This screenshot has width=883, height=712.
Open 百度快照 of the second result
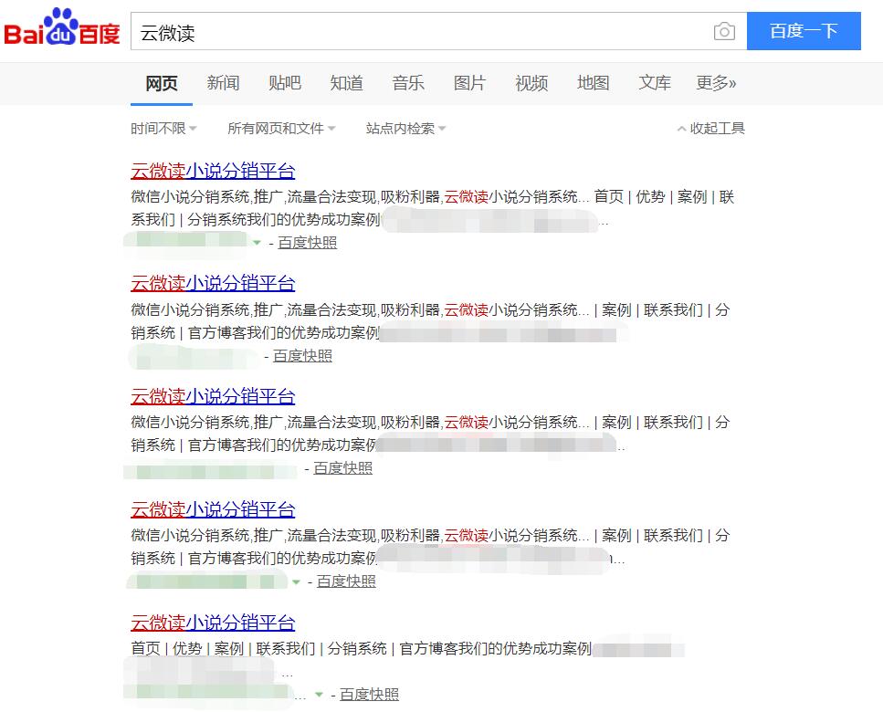pos(303,356)
